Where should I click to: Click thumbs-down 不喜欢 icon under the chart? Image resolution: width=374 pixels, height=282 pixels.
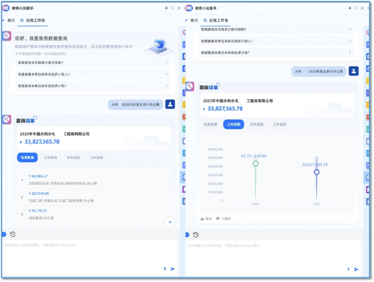218,219
